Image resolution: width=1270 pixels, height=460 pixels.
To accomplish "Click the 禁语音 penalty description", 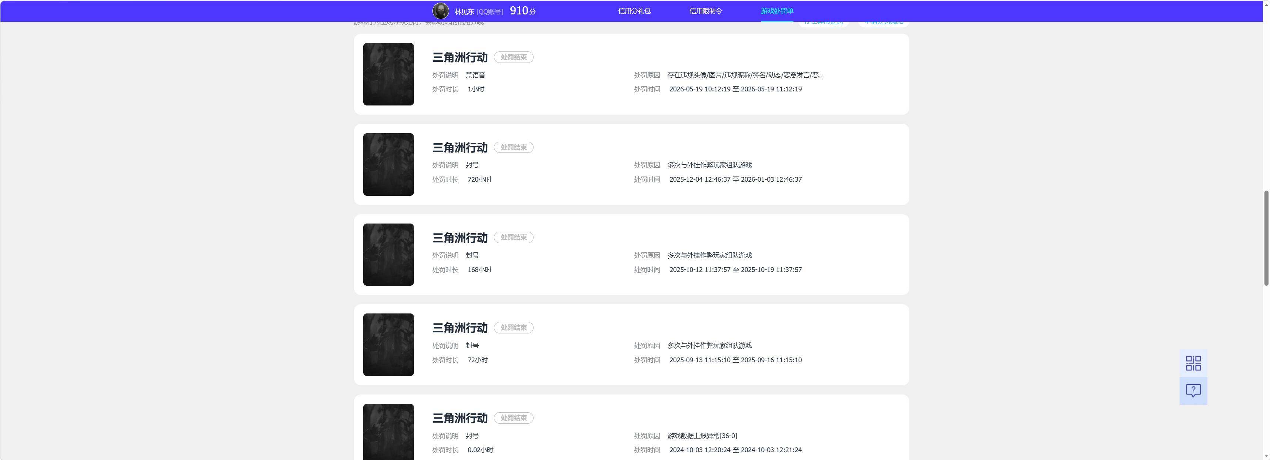I will click(x=475, y=75).
